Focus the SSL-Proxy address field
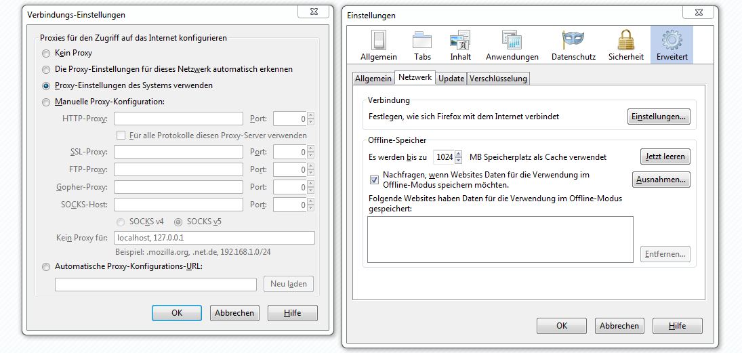This screenshot has width=742, height=353. coord(178,152)
